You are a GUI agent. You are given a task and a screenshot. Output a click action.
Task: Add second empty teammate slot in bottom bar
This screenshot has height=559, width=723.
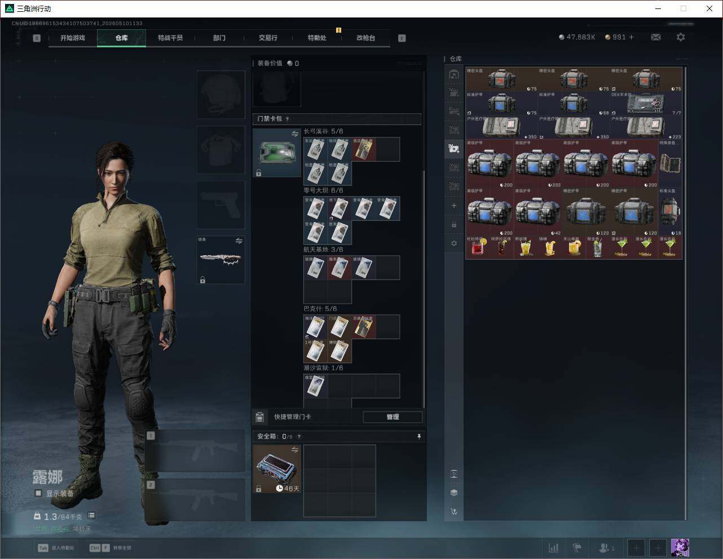(658, 548)
